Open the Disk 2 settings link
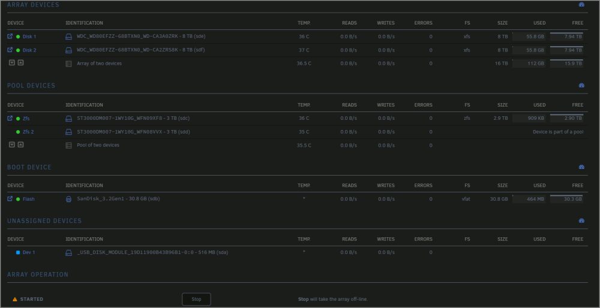This screenshot has height=308, width=600. pos(29,50)
